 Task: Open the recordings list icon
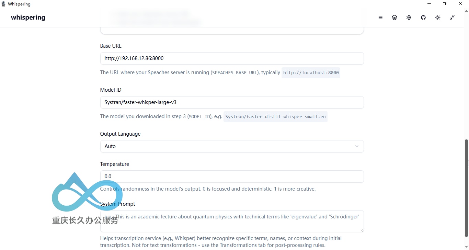(x=380, y=18)
